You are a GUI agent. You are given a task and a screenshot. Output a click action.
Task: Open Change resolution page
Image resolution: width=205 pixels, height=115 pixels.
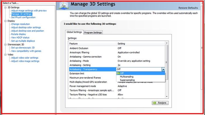pos(20,24)
